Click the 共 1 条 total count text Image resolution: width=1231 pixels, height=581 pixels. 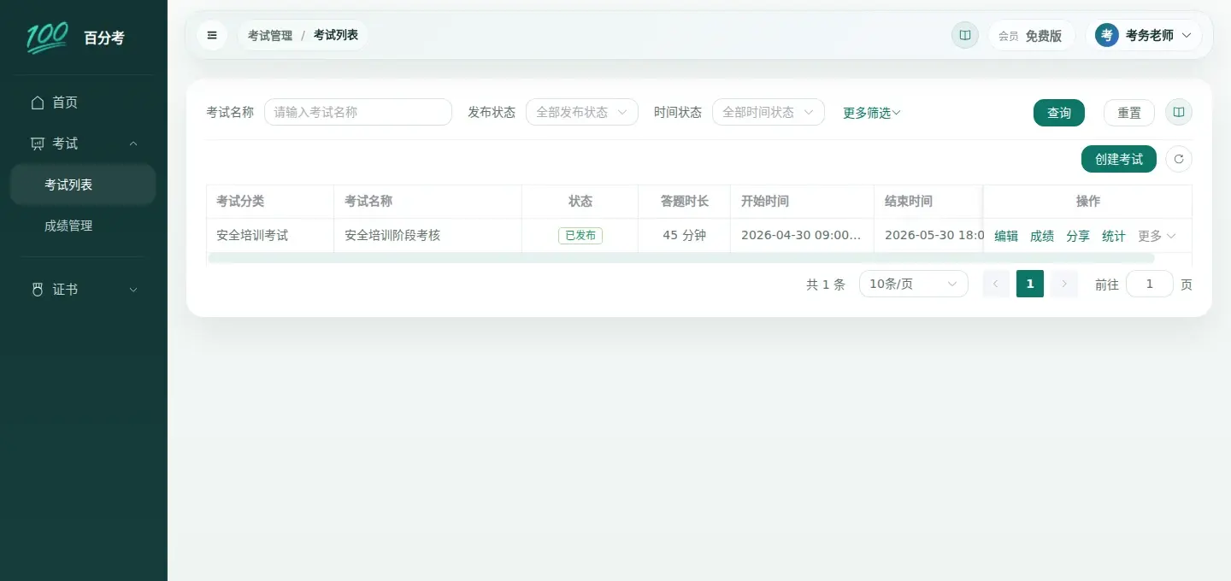click(x=826, y=285)
